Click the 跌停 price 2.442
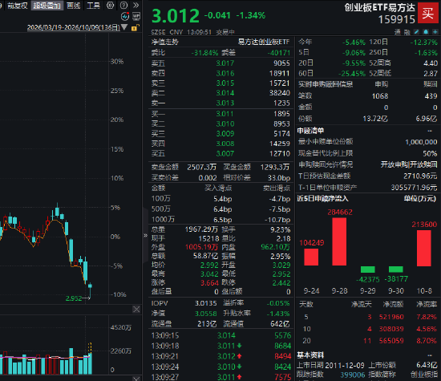 281,283
